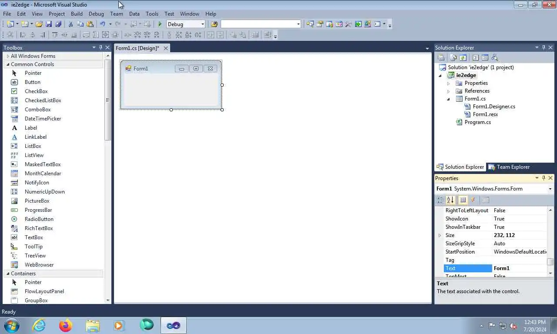Select the WebBrowser control in Toolbox
This screenshot has height=334, width=557.
(39, 265)
